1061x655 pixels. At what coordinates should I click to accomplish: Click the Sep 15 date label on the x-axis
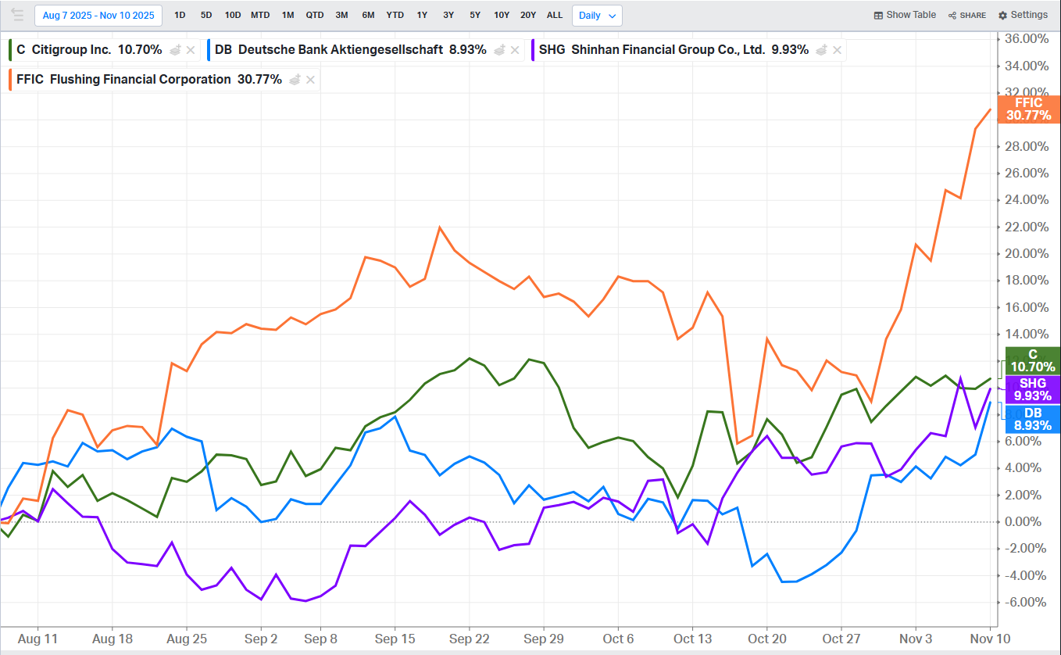(x=395, y=639)
